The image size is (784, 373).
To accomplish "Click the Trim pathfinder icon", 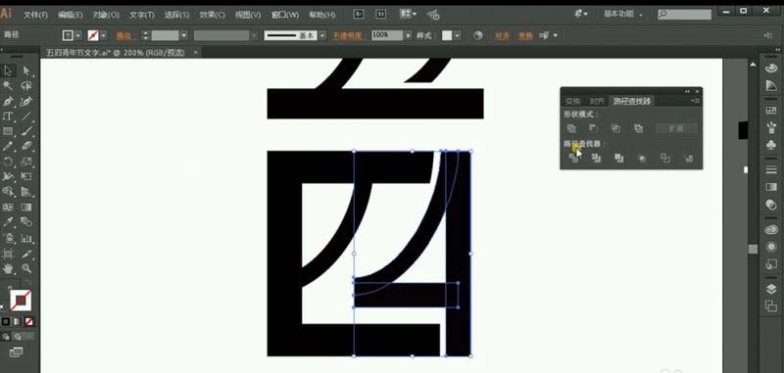I will (596, 158).
